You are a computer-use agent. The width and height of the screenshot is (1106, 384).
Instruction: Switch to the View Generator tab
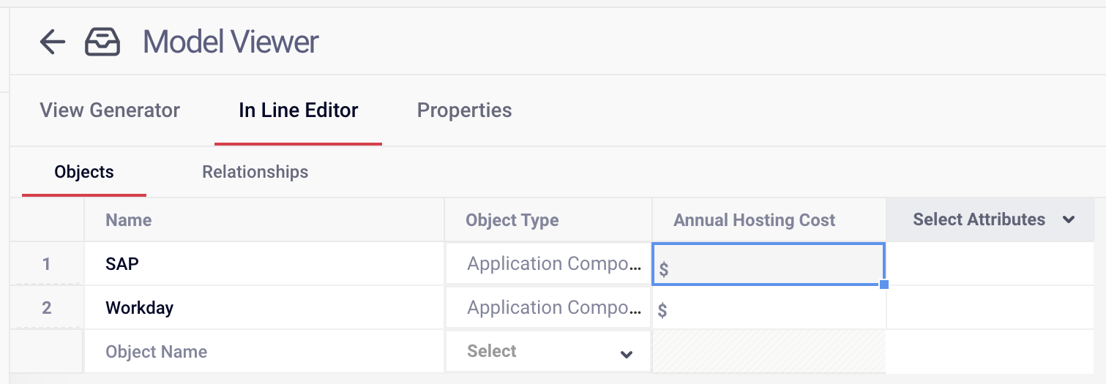click(110, 110)
